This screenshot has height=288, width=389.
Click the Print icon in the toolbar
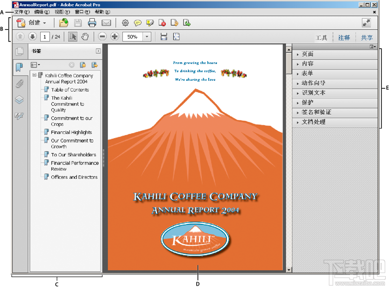point(92,22)
